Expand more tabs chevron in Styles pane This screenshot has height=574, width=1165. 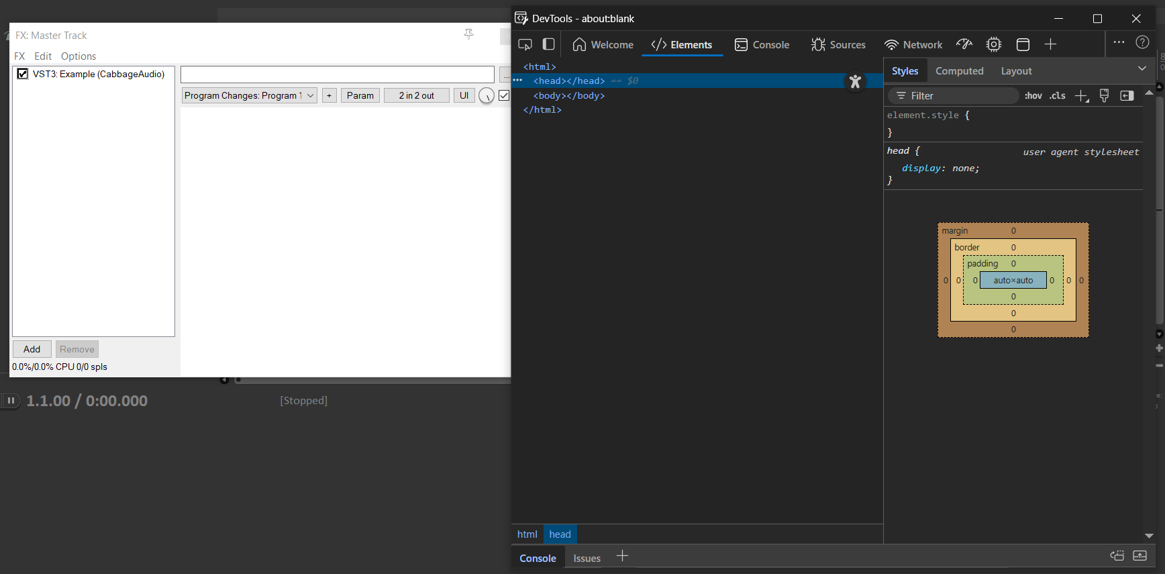(1142, 69)
